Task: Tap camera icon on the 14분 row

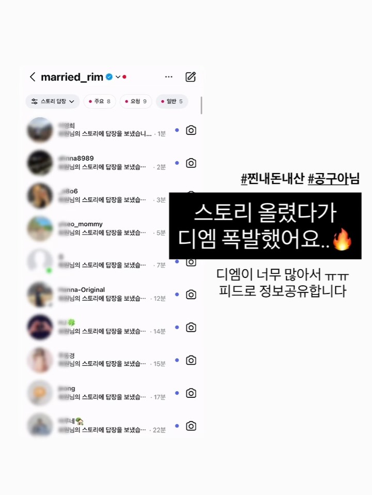Action: (x=191, y=328)
